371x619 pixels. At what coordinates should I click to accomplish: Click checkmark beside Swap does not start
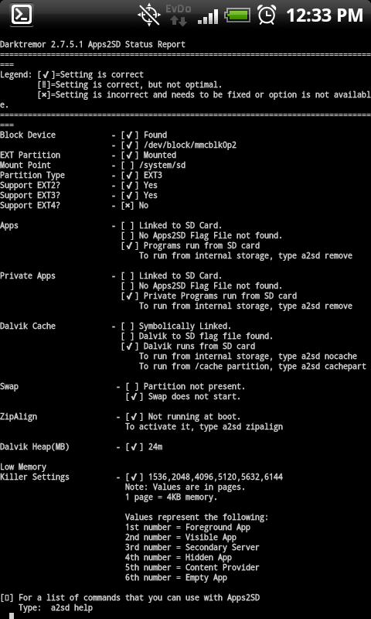point(134,397)
